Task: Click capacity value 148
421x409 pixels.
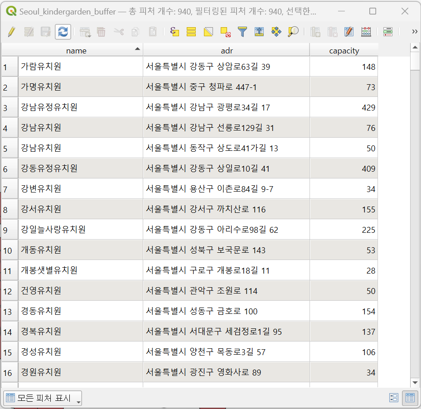Action: coord(344,67)
